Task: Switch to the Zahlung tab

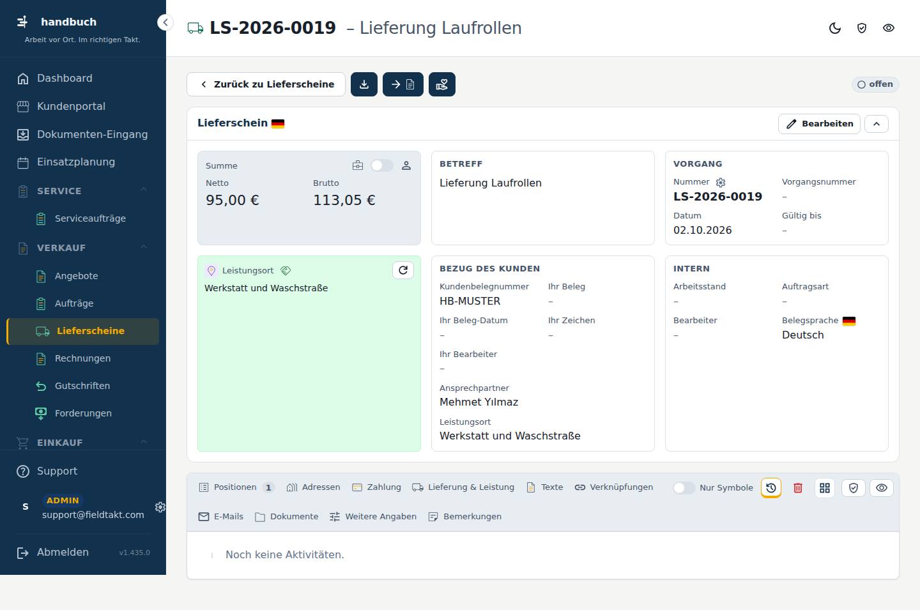Action: (x=376, y=487)
